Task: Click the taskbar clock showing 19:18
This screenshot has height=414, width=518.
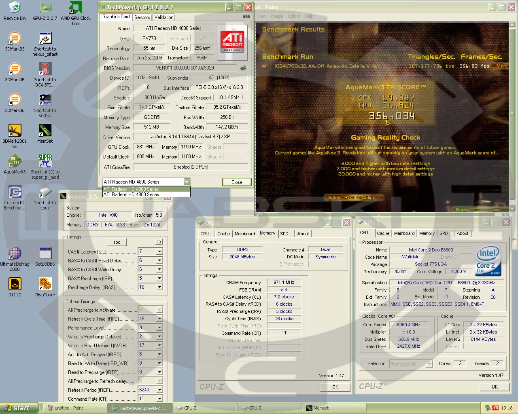Action: (x=507, y=408)
